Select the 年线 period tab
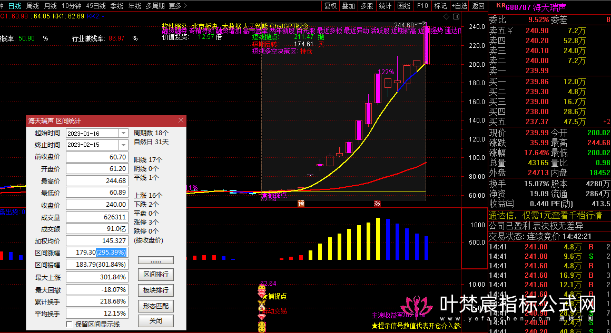Viewport: 611px width, 333px height. [134, 5]
